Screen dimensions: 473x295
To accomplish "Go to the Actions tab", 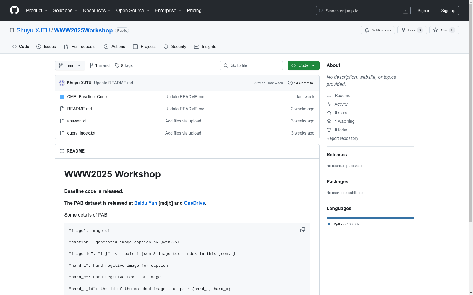I will 114,47.
